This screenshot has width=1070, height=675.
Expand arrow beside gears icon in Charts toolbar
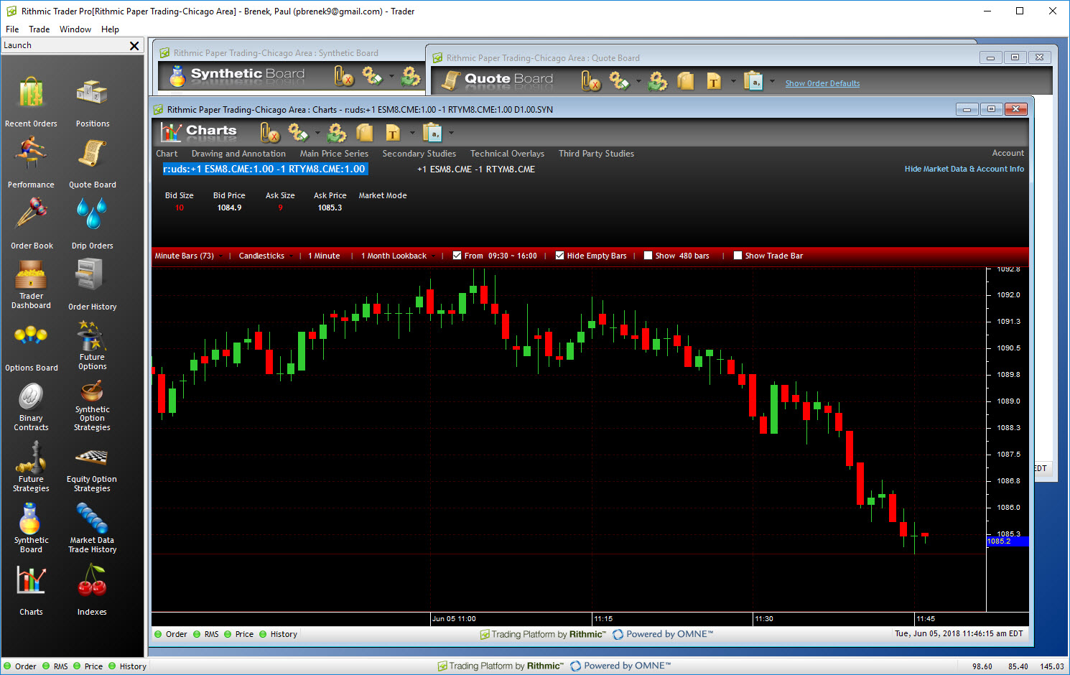click(x=317, y=133)
